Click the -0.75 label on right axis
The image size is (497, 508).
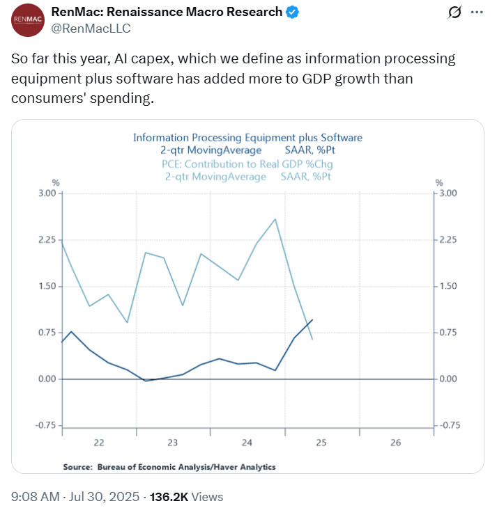(x=447, y=425)
